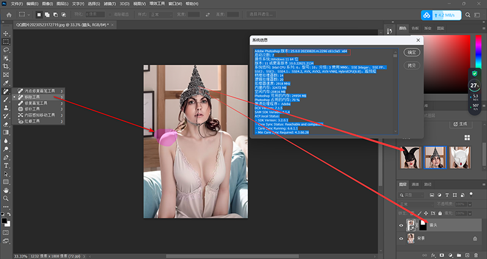Image resolution: width=487 pixels, height=259 pixels.
Task: Open the Layers panel menu
Action: (484, 184)
